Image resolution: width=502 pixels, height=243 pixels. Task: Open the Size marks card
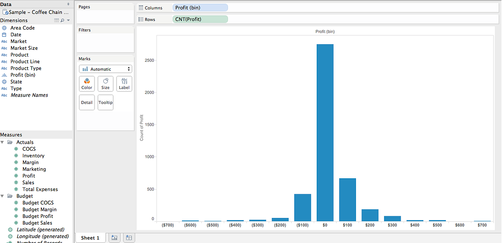click(x=105, y=84)
